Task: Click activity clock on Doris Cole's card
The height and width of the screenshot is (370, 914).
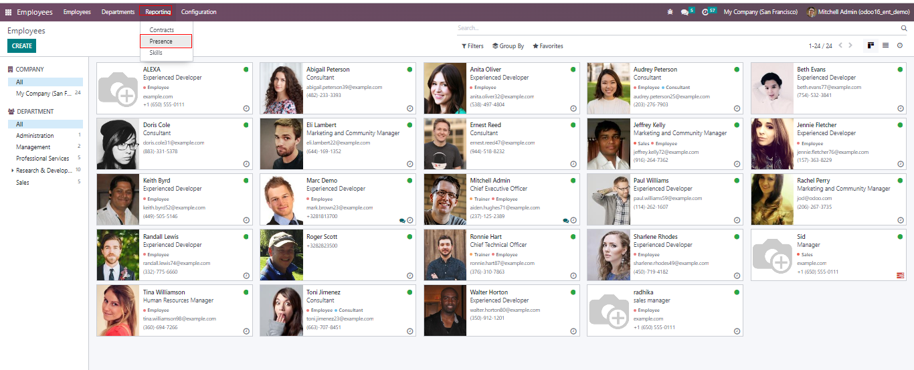Action: [246, 164]
